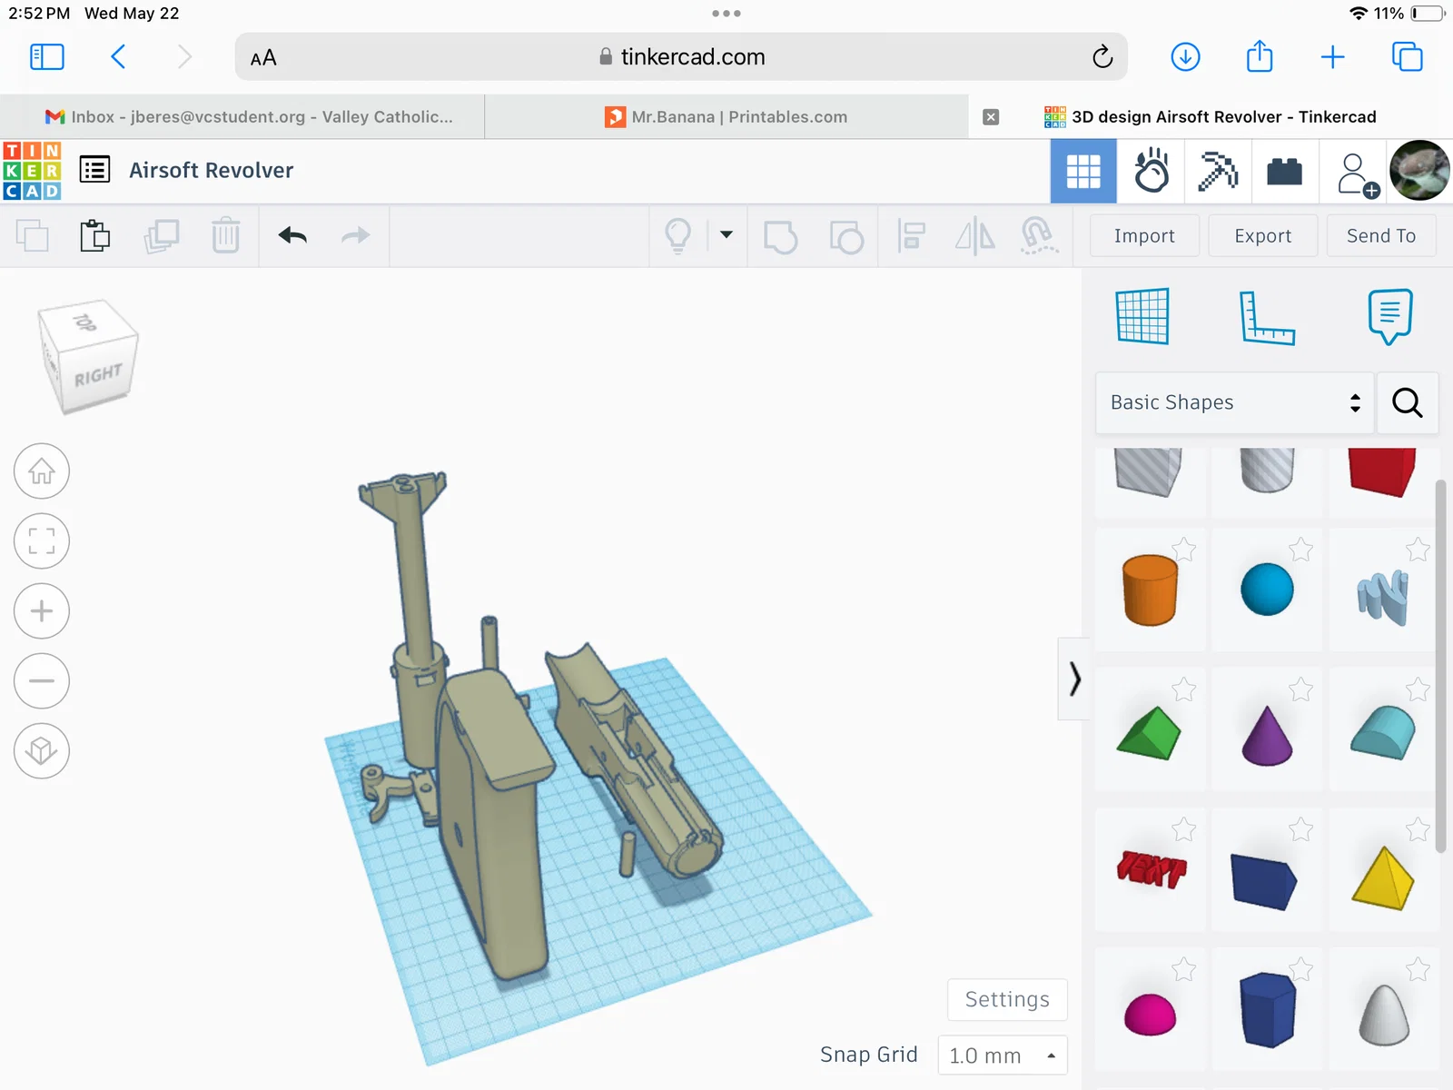Image resolution: width=1453 pixels, height=1090 pixels.
Task: Fit all shapes in view
Action: point(42,541)
